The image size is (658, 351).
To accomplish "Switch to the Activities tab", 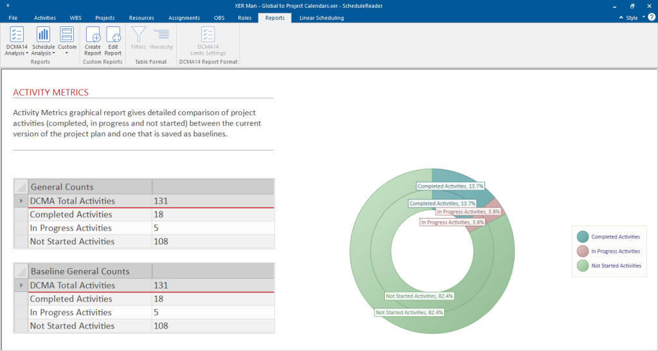I will coord(45,18).
